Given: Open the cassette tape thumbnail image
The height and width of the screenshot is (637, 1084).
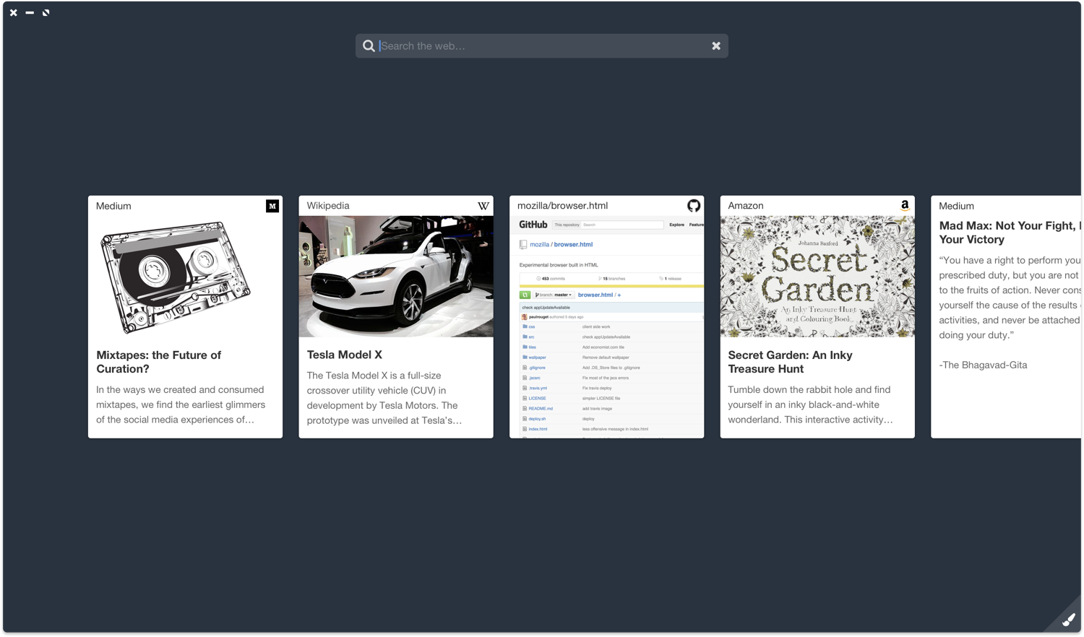Looking at the screenshot, I should click(x=175, y=277).
